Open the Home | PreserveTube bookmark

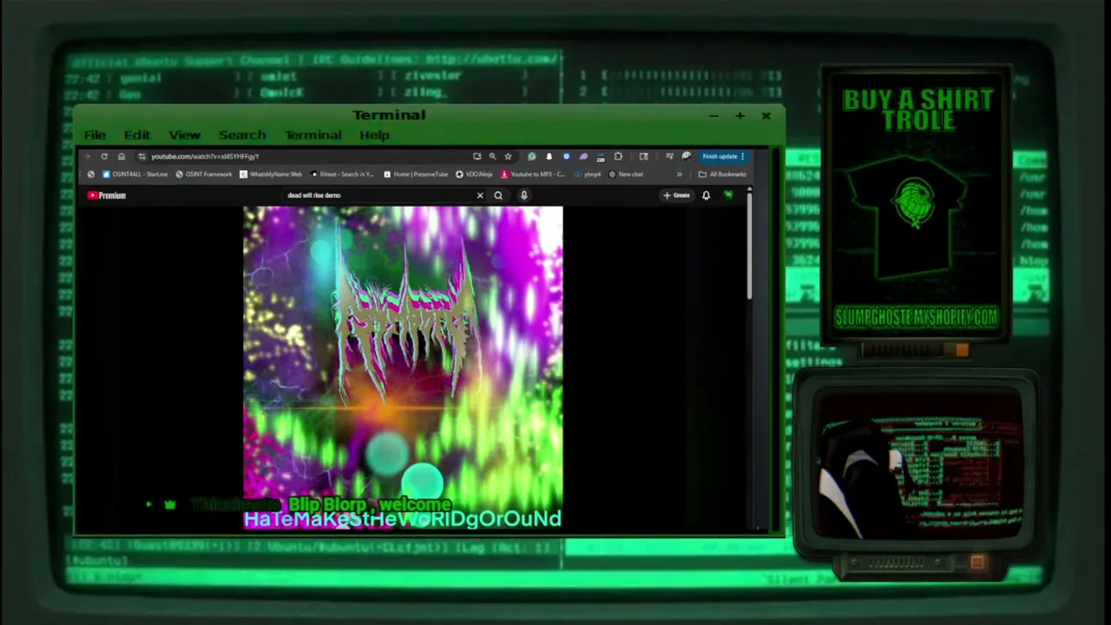click(x=416, y=174)
